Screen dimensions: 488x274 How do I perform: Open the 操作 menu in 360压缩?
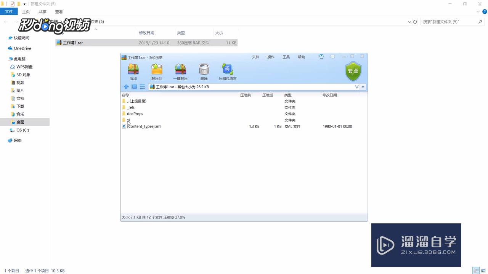pyautogui.click(x=271, y=57)
